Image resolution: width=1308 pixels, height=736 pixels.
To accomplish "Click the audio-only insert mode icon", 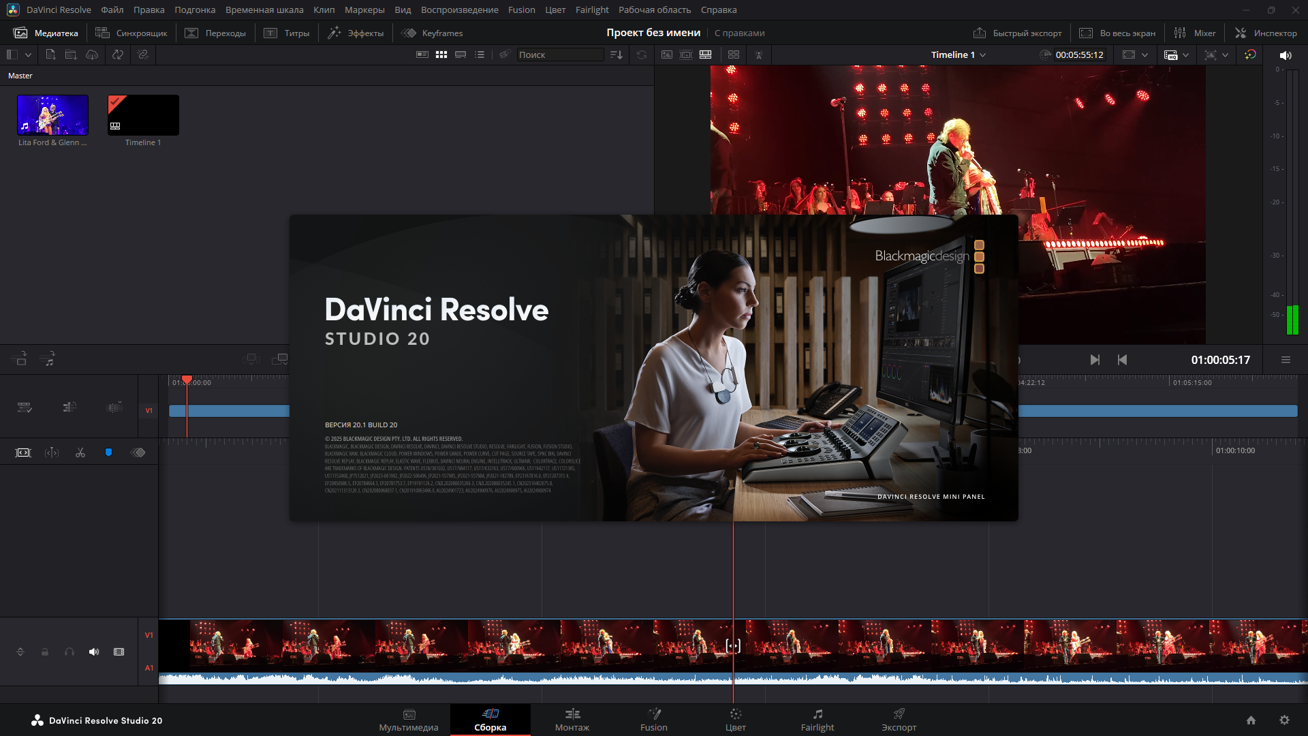I will point(48,359).
